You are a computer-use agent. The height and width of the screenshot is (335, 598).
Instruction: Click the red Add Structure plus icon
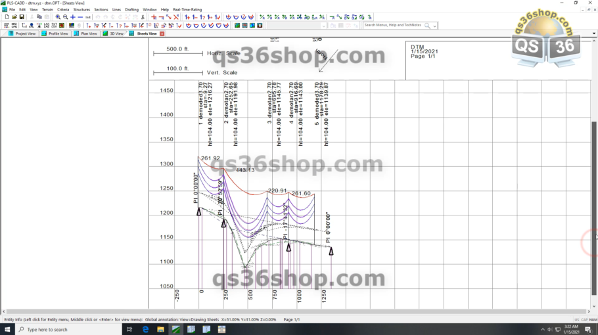click(154, 17)
